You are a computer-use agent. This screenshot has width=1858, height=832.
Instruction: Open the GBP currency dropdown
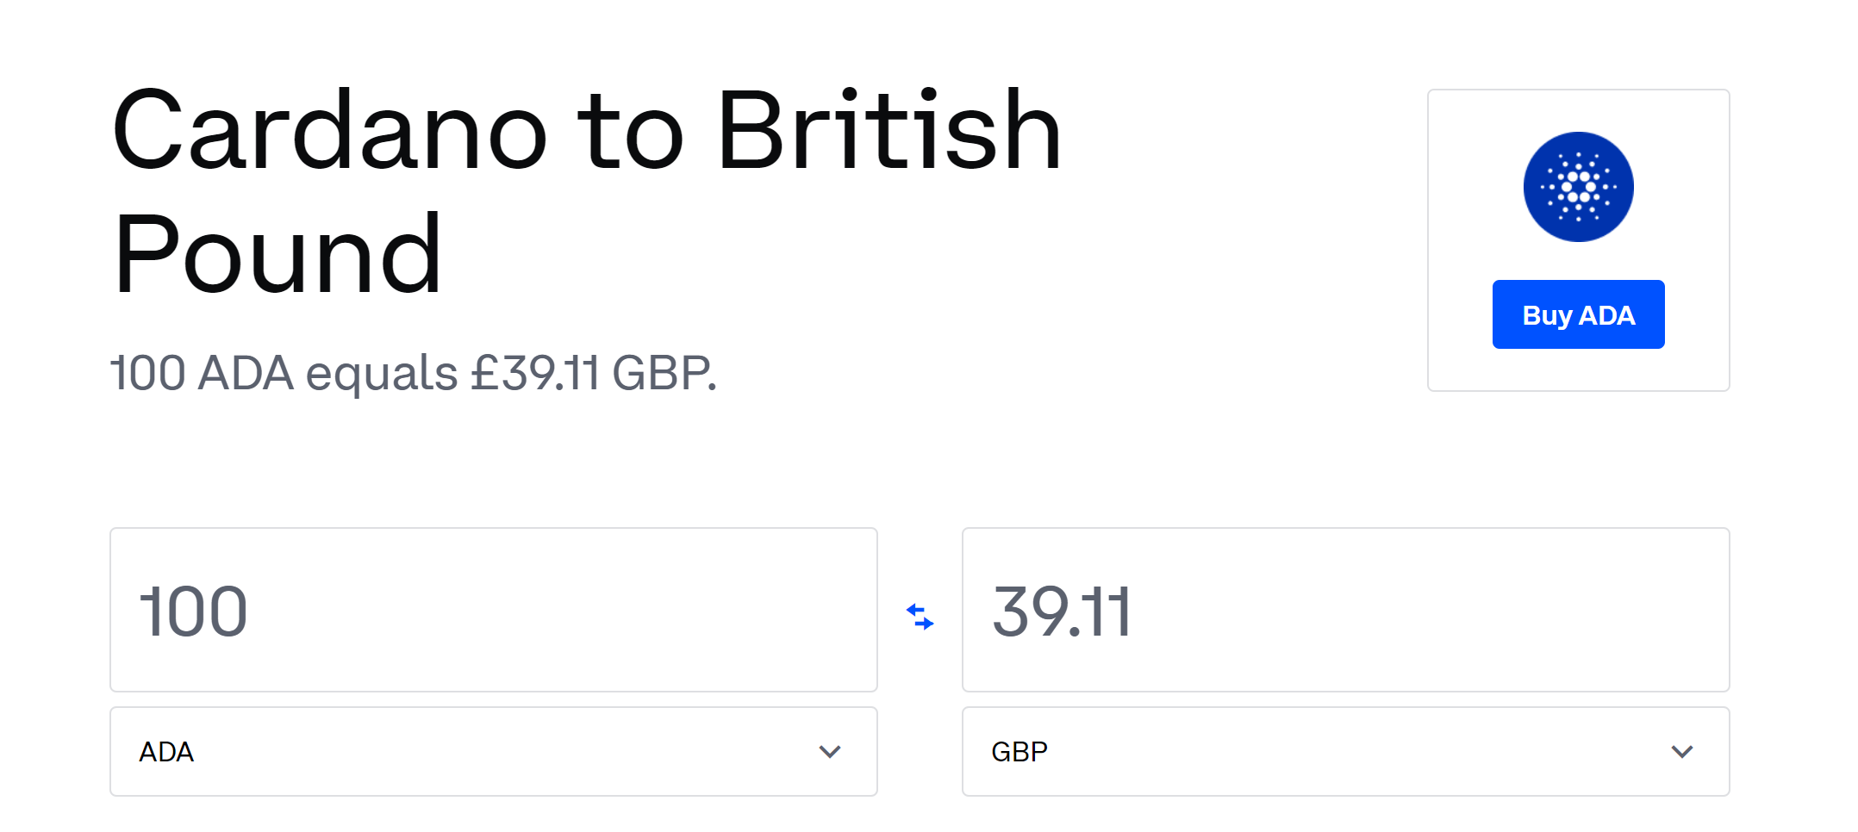pos(1345,752)
